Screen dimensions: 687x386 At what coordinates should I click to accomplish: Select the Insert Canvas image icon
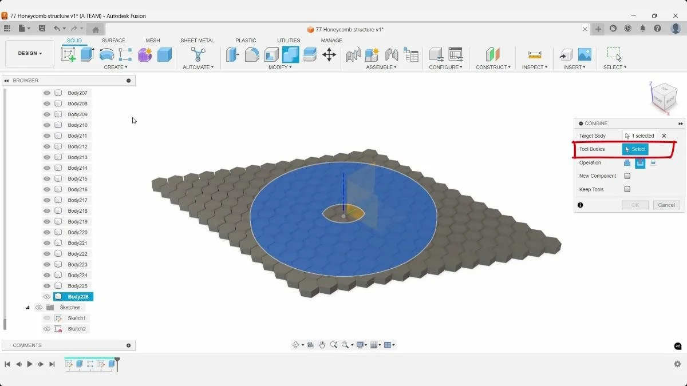585,54
